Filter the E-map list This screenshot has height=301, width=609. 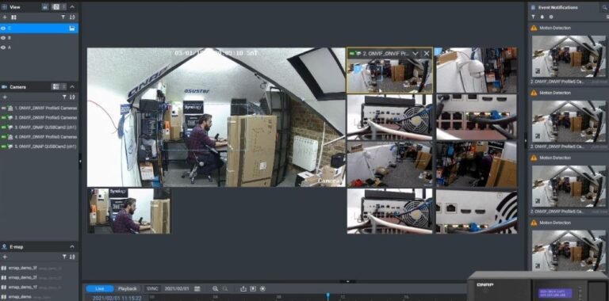(63, 257)
